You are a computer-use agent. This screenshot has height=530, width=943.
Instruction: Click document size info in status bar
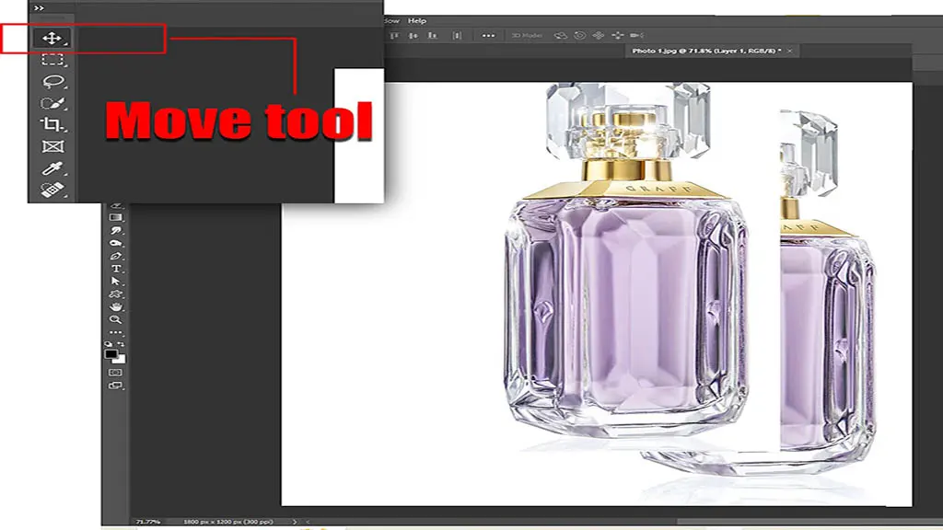(228, 522)
